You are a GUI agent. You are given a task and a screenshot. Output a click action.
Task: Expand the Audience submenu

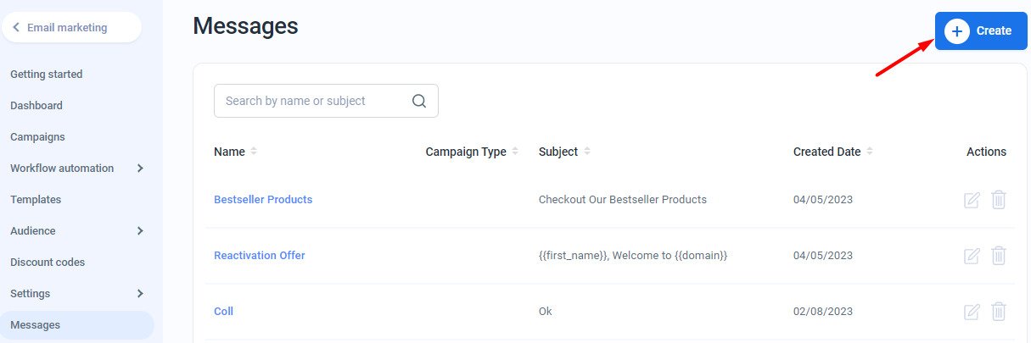140,231
